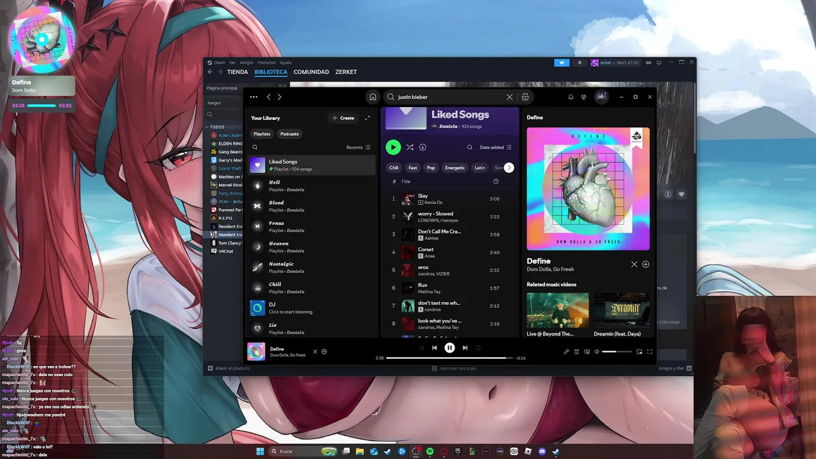Switch to Steam TIENDA tab
Viewport: 816px width, 459px height.
237,72
